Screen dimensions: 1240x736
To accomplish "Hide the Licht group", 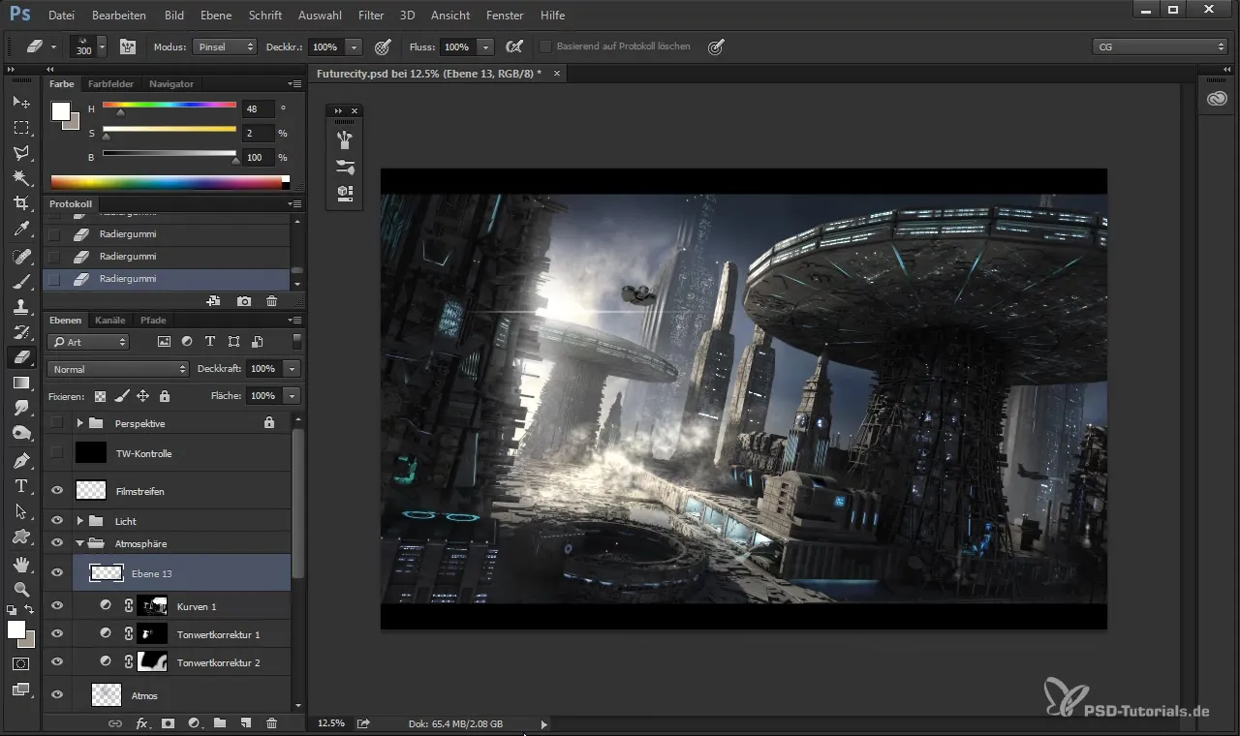I will [x=57, y=521].
